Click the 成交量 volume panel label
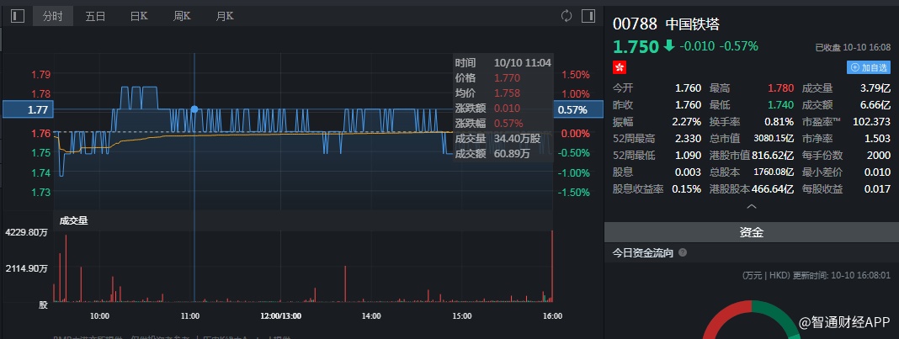Viewport: 899px width, 339px height. tap(74, 220)
